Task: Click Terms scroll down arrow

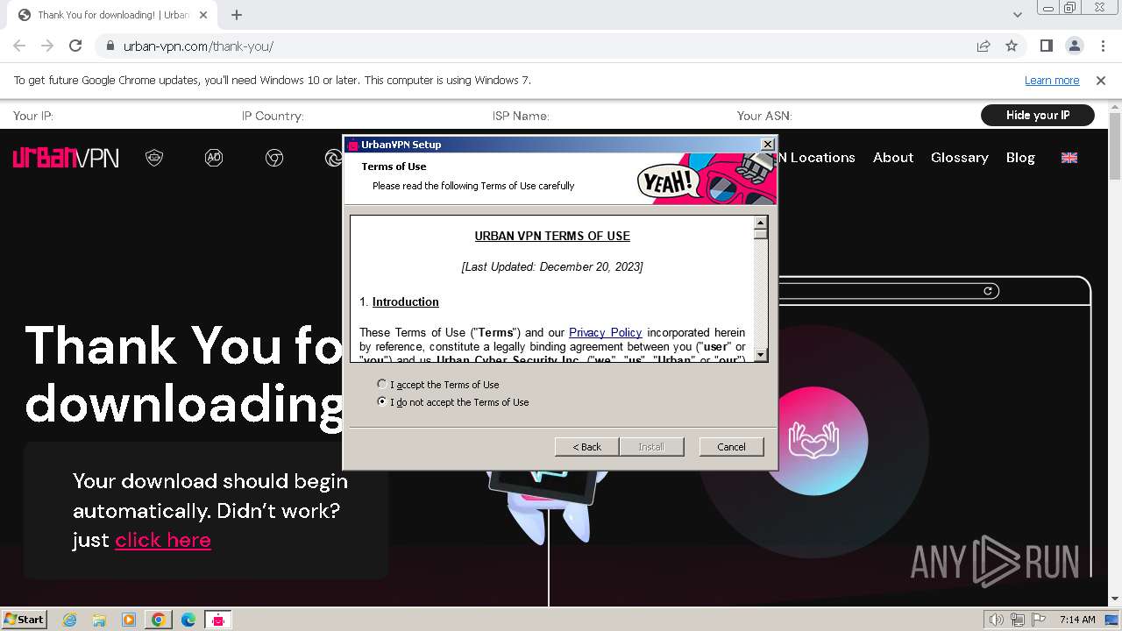Action: tap(761, 355)
